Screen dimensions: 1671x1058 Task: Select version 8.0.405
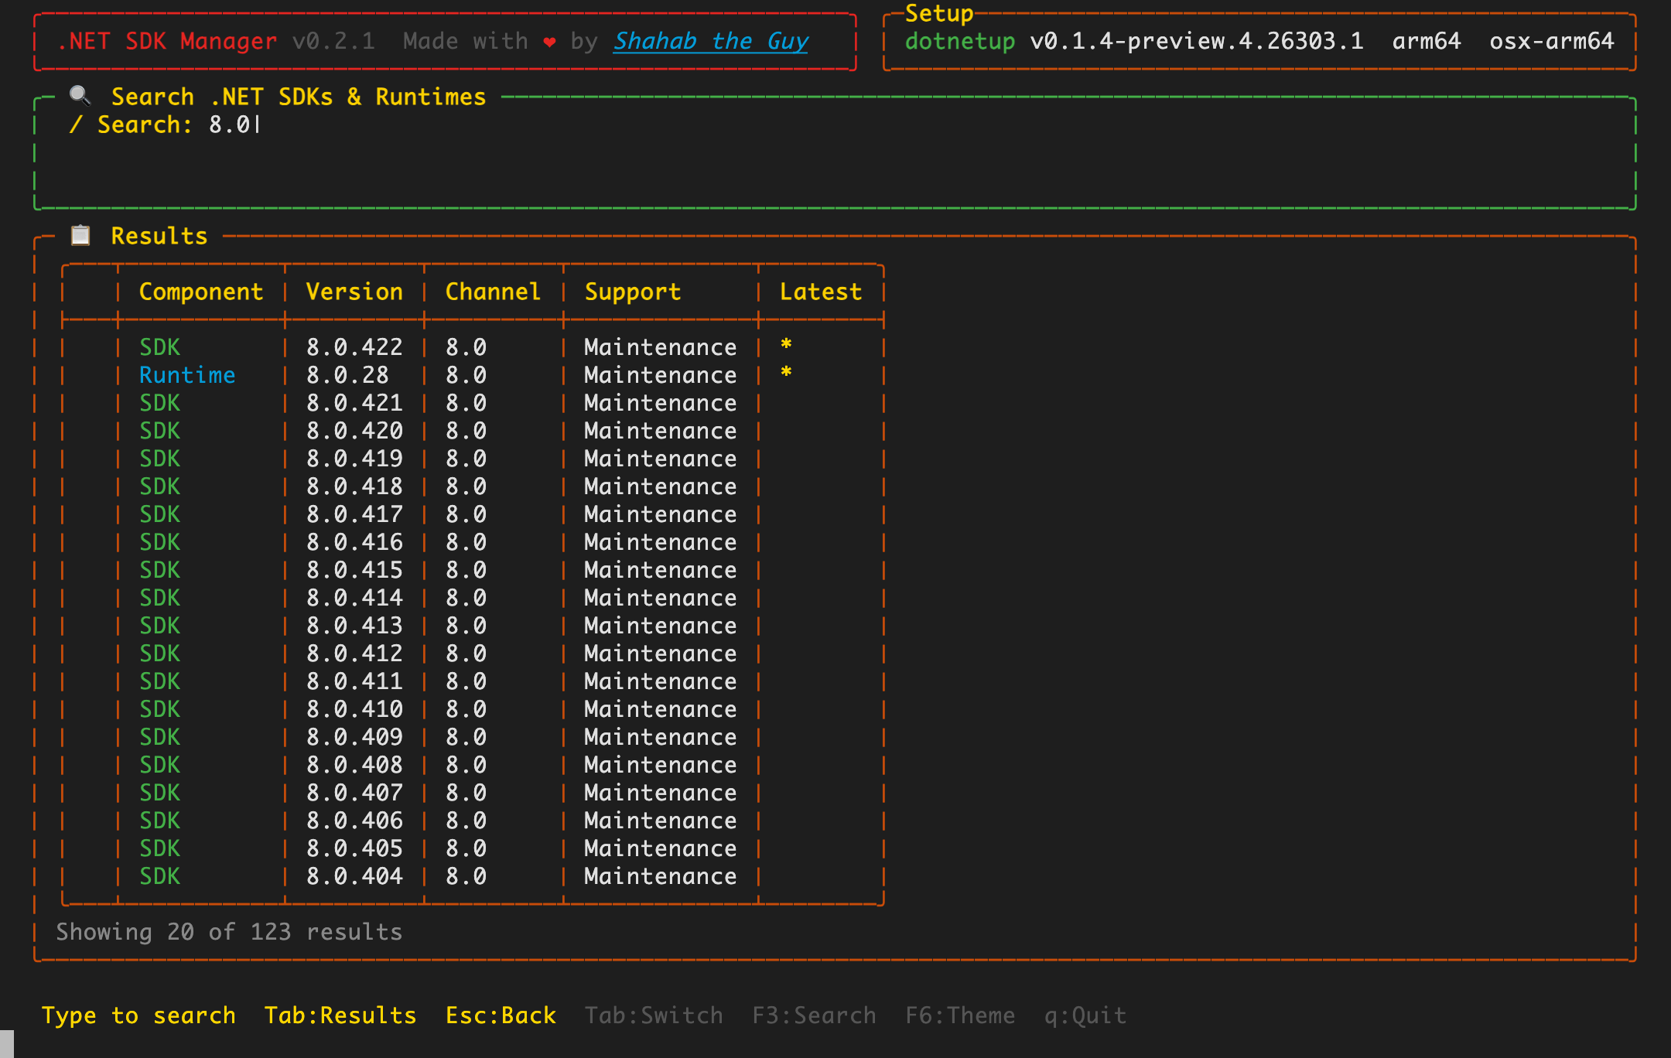354,848
